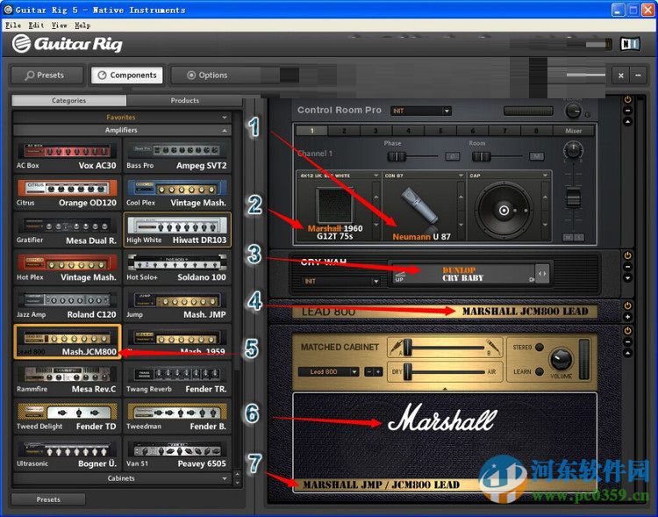Select the Hot Plex Vintage Mash. amplifier
This screenshot has height=517, width=658.
click(x=68, y=267)
